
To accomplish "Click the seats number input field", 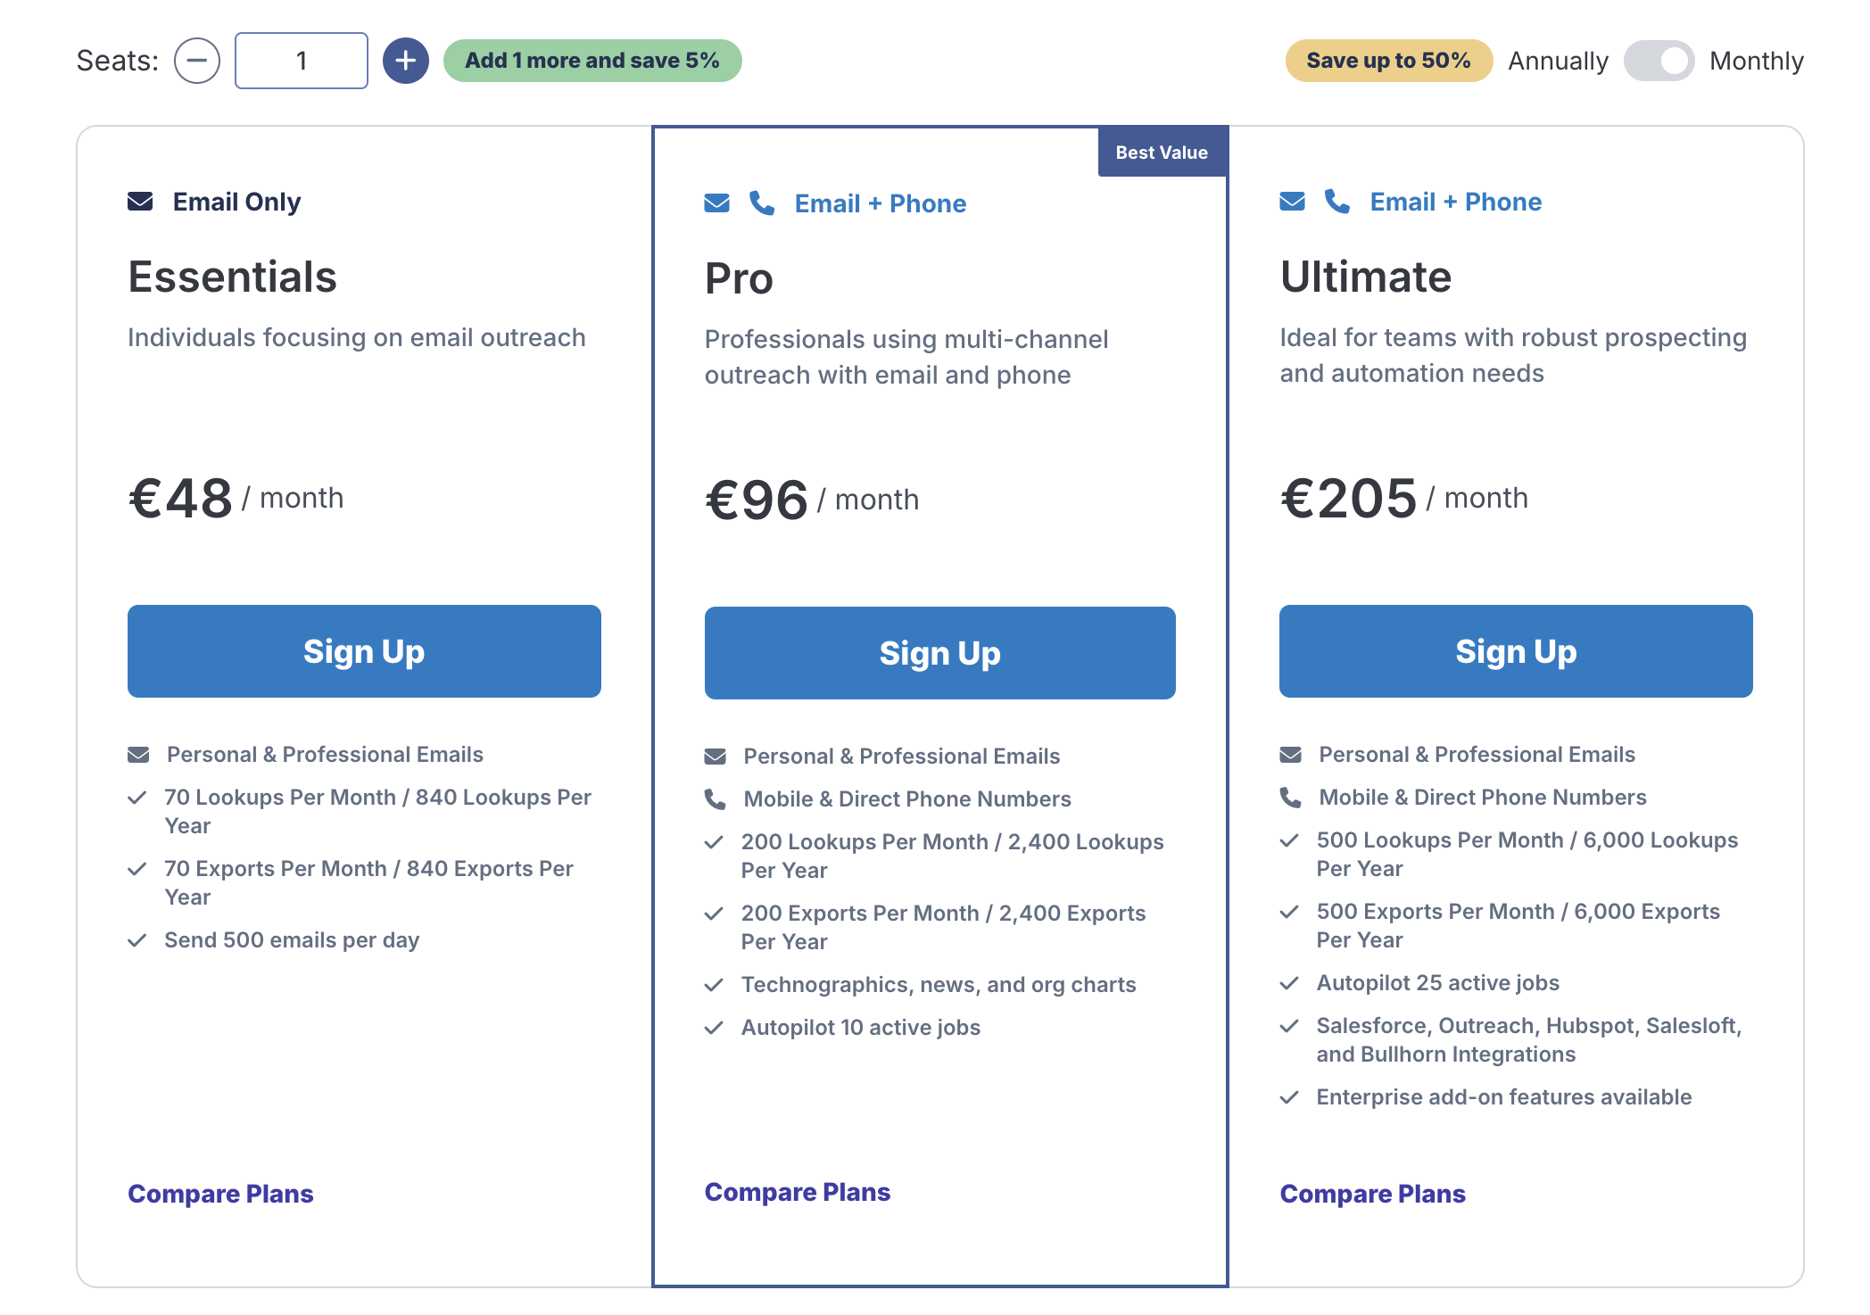I will (302, 61).
